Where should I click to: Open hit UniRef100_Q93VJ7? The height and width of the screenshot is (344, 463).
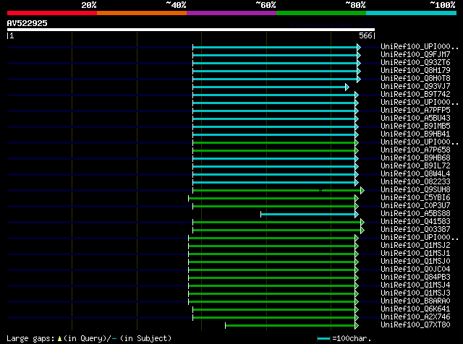coord(415,87)
